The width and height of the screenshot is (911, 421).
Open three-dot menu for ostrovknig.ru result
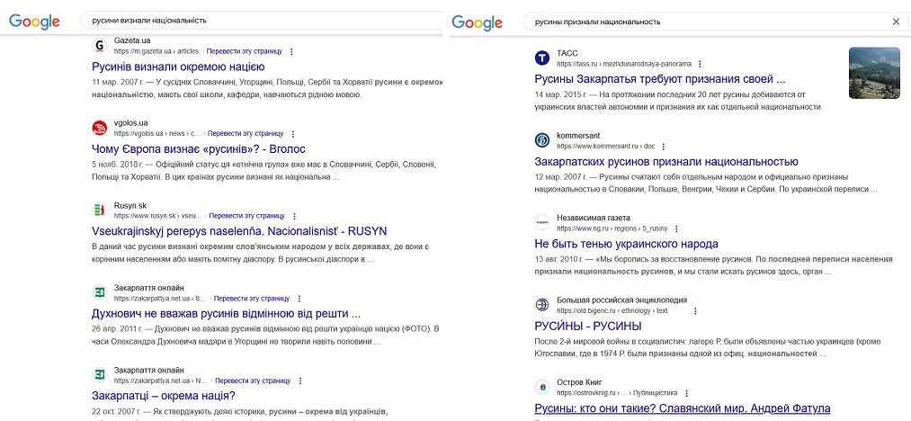(x=686, y=394)
